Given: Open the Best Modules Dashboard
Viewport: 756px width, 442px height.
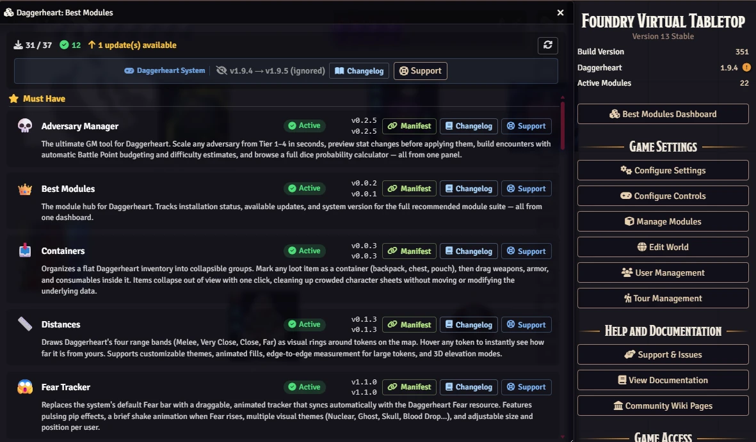Looking at the screenshot, I should click(x=663, y=114).
